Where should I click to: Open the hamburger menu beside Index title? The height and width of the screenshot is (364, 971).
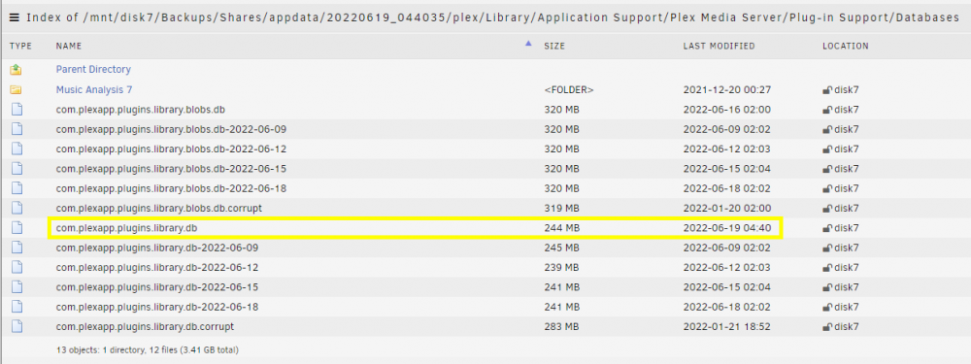15,17
